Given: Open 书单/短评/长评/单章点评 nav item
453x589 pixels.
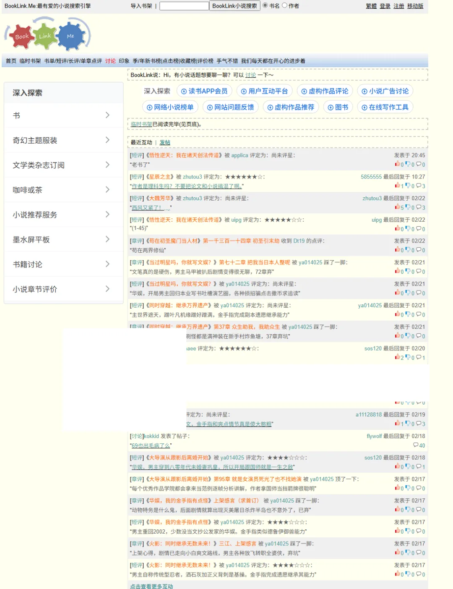Looking at the screenshot, I should (x=73, y=61).
